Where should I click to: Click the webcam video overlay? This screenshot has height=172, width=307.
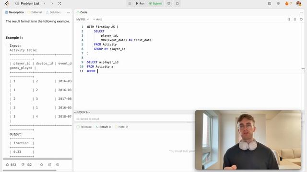(x=248, y=140)
